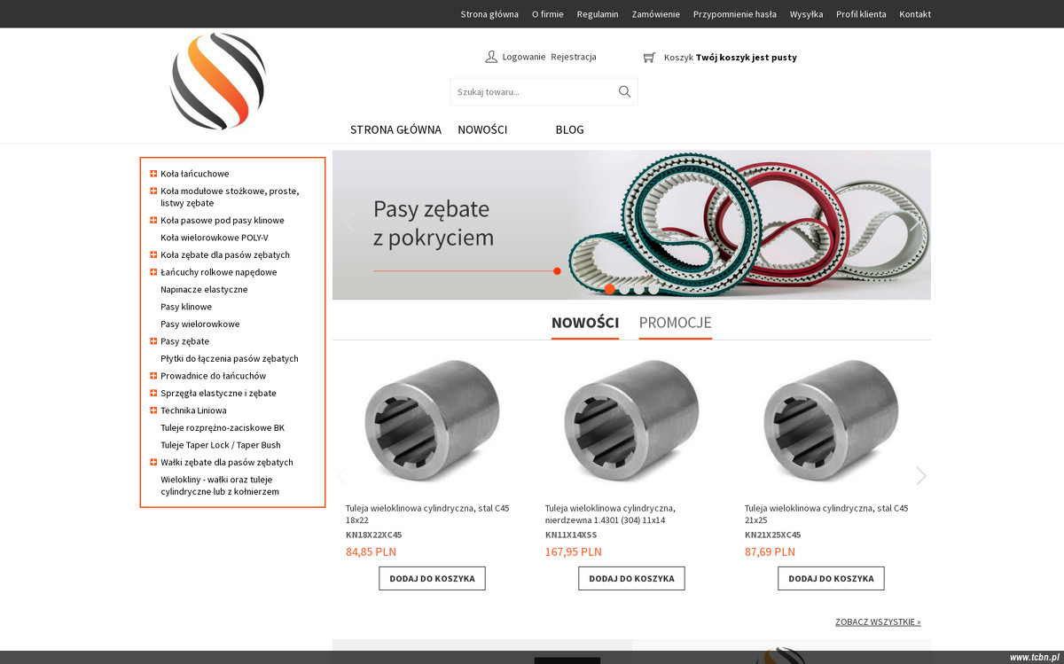
Task: Open Tuleja wieloklinowa stal C45 21x25 title
Action: (826, 514)
